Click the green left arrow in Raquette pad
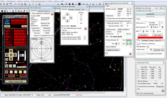This screenshot has width=167, height=98. tap(64, 18)
